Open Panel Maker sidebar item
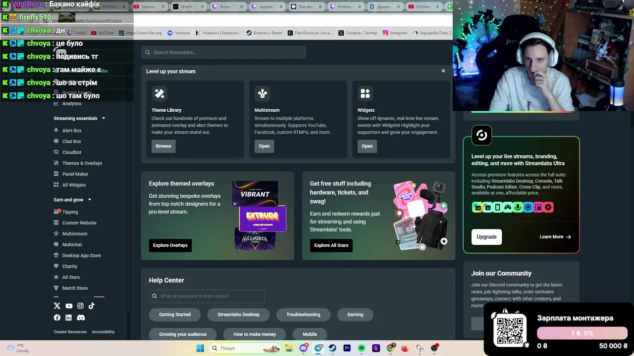634x356 pixels. pyautogui.click(x=71, y=174)
